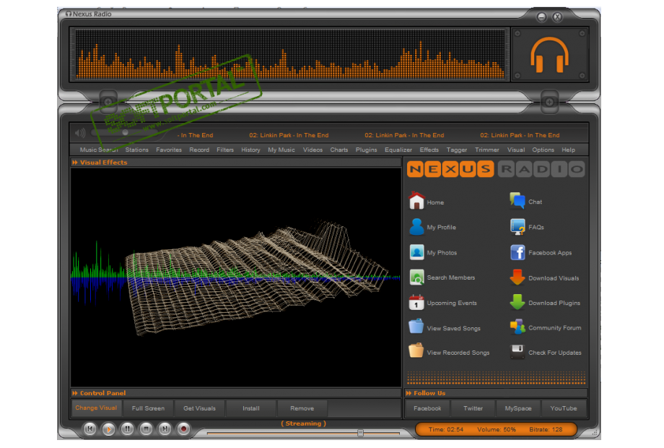Click the Time: 02:54 status readout
Viewport: 664px width, 448px height.
click(x=446, y=429)
